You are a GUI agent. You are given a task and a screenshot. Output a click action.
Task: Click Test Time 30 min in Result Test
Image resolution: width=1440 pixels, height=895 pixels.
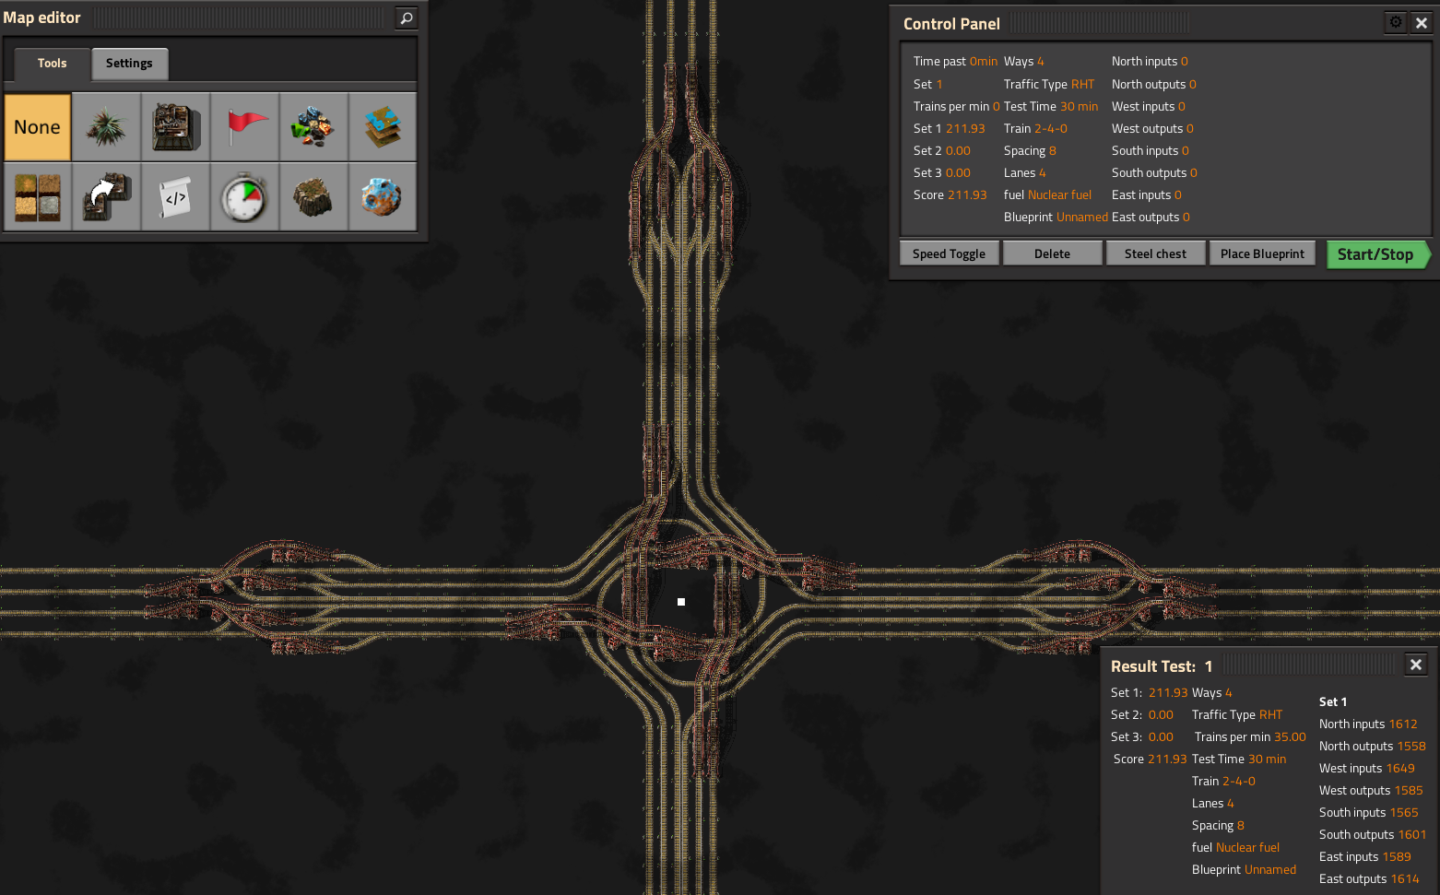pos(1239,760)
